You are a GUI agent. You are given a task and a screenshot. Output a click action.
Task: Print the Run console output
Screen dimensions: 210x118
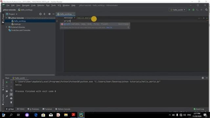(11, 98)
